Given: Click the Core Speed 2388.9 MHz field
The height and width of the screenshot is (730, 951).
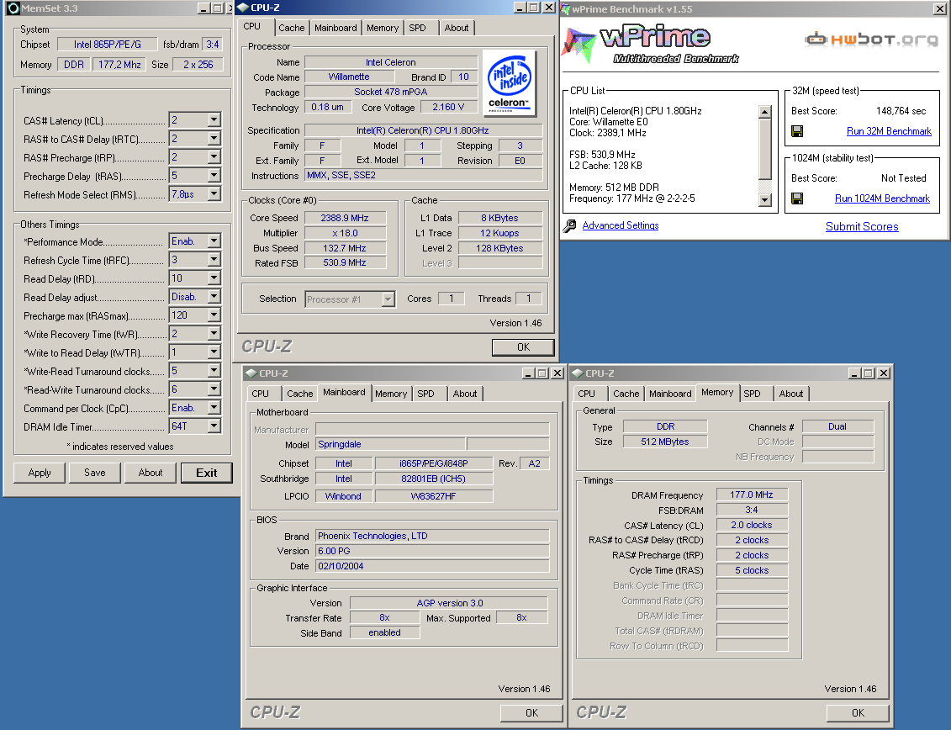Looking at the screenshot, I should tap(345, 218).
